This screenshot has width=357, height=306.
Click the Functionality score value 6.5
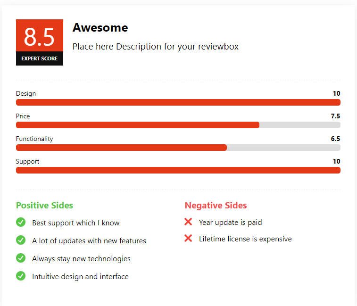335,139
